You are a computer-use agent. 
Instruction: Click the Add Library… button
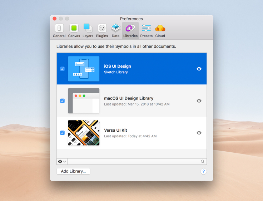[x=73, y=171]
